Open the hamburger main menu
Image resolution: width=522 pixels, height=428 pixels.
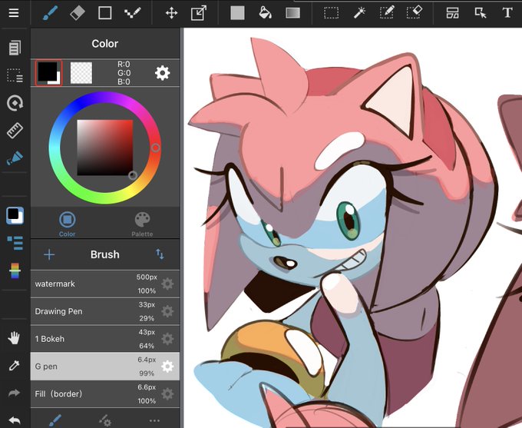pyautogui.click(x=14, y=13)
